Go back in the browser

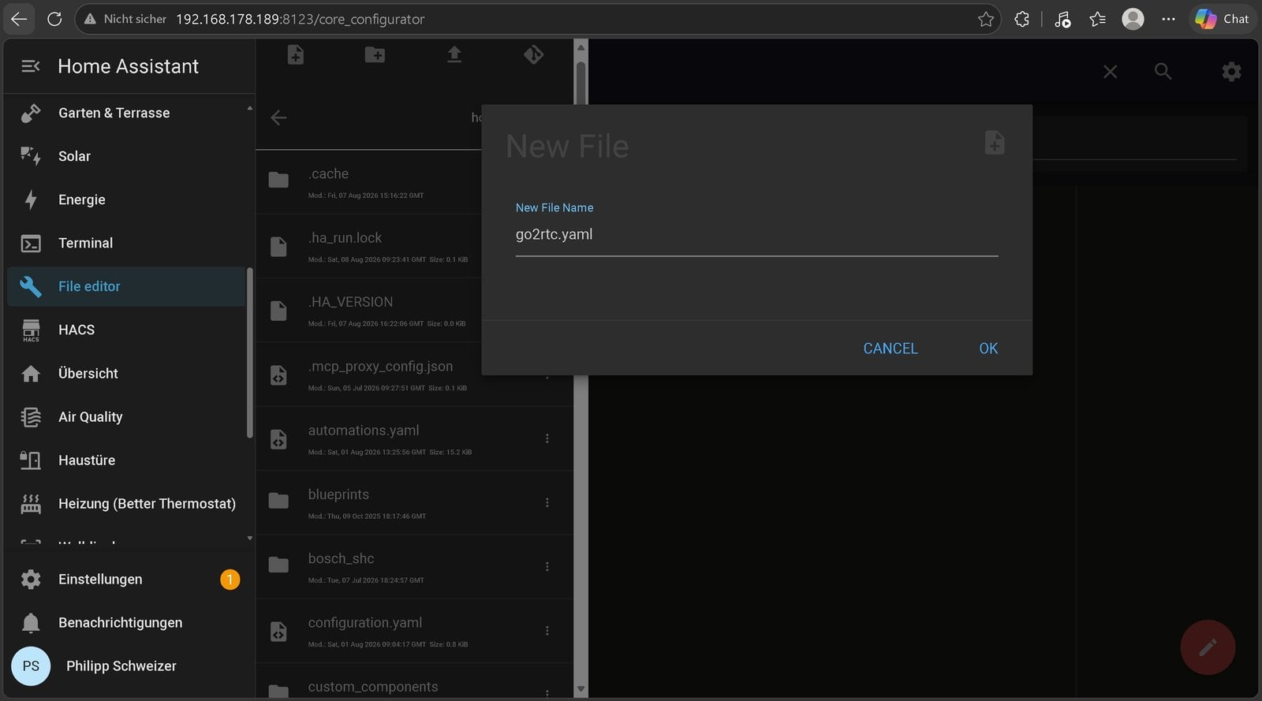pos(19,19)
